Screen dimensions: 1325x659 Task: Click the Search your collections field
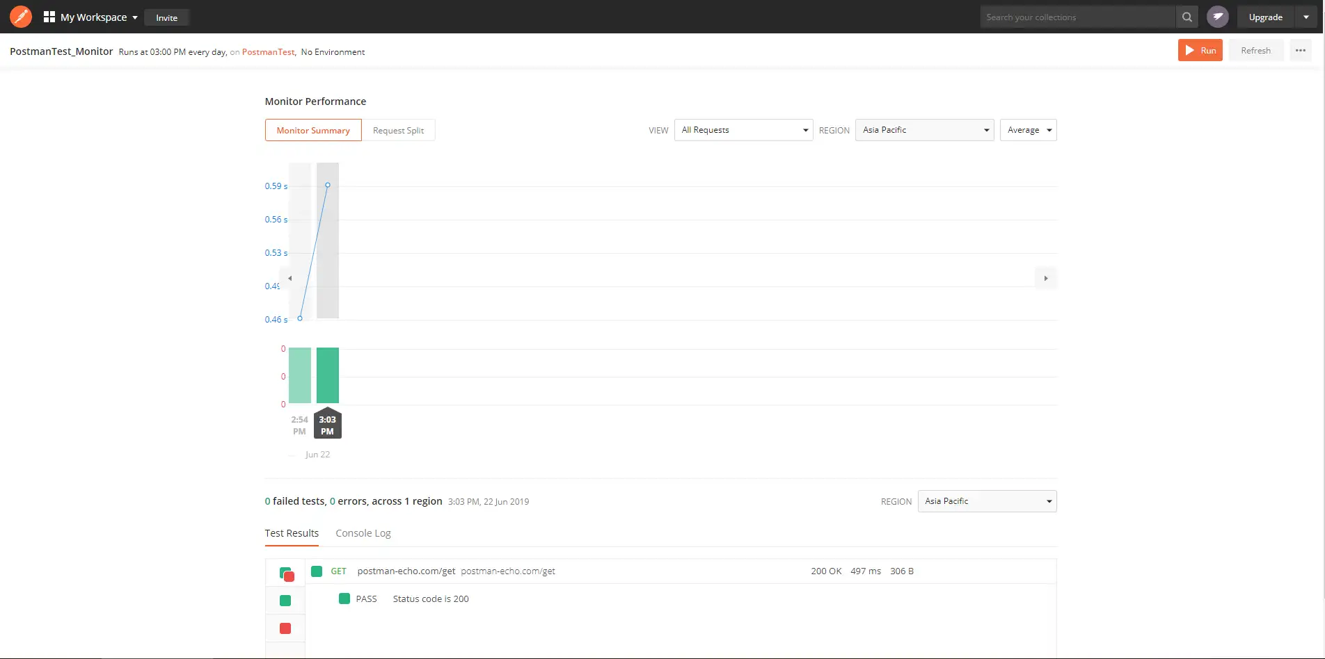[1077, 17]
